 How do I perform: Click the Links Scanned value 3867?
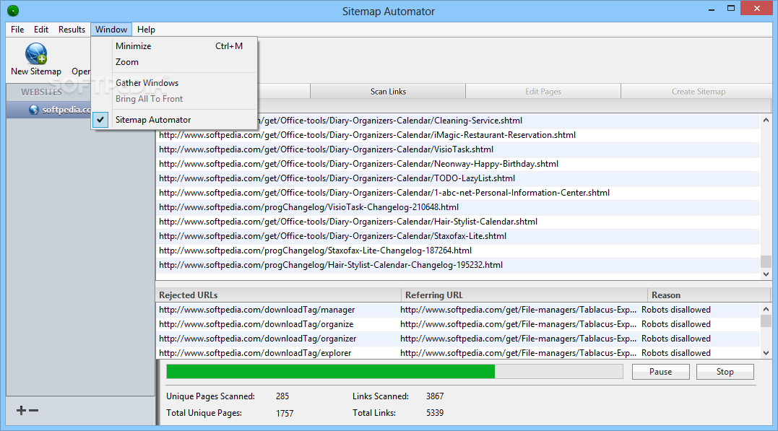pos(435,396)
